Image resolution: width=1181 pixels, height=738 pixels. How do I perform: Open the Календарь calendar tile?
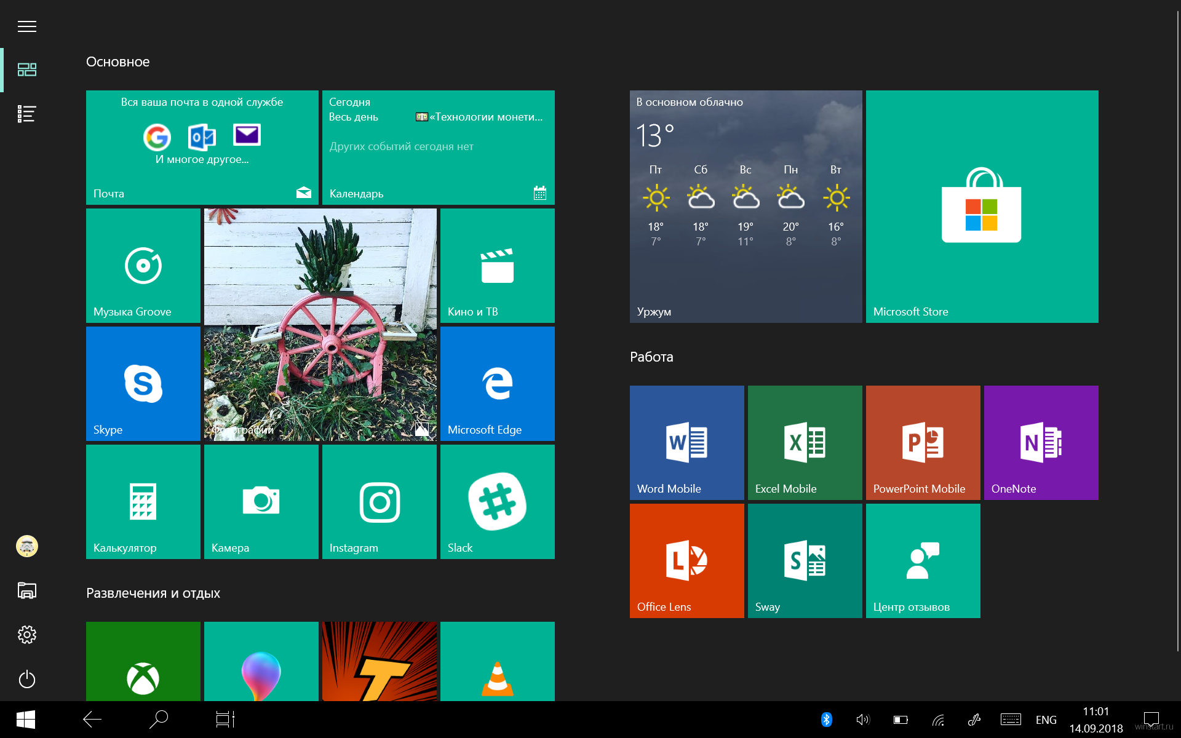pyautogui.click(x=439, y=148)
